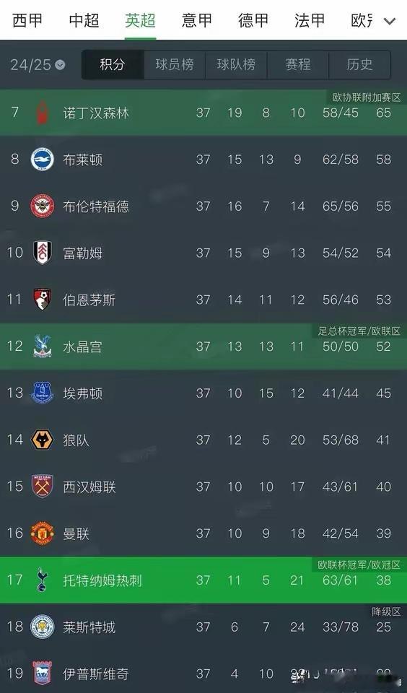This screenshot has height=693, width=407.
Task: Expand the league list chevron
Action: point(390,21)
